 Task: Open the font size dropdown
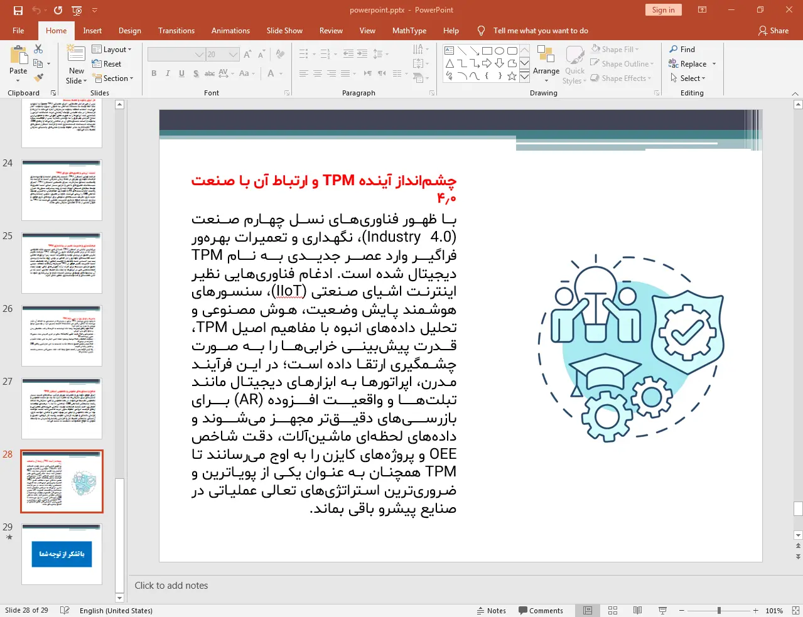tap(234, 55)
